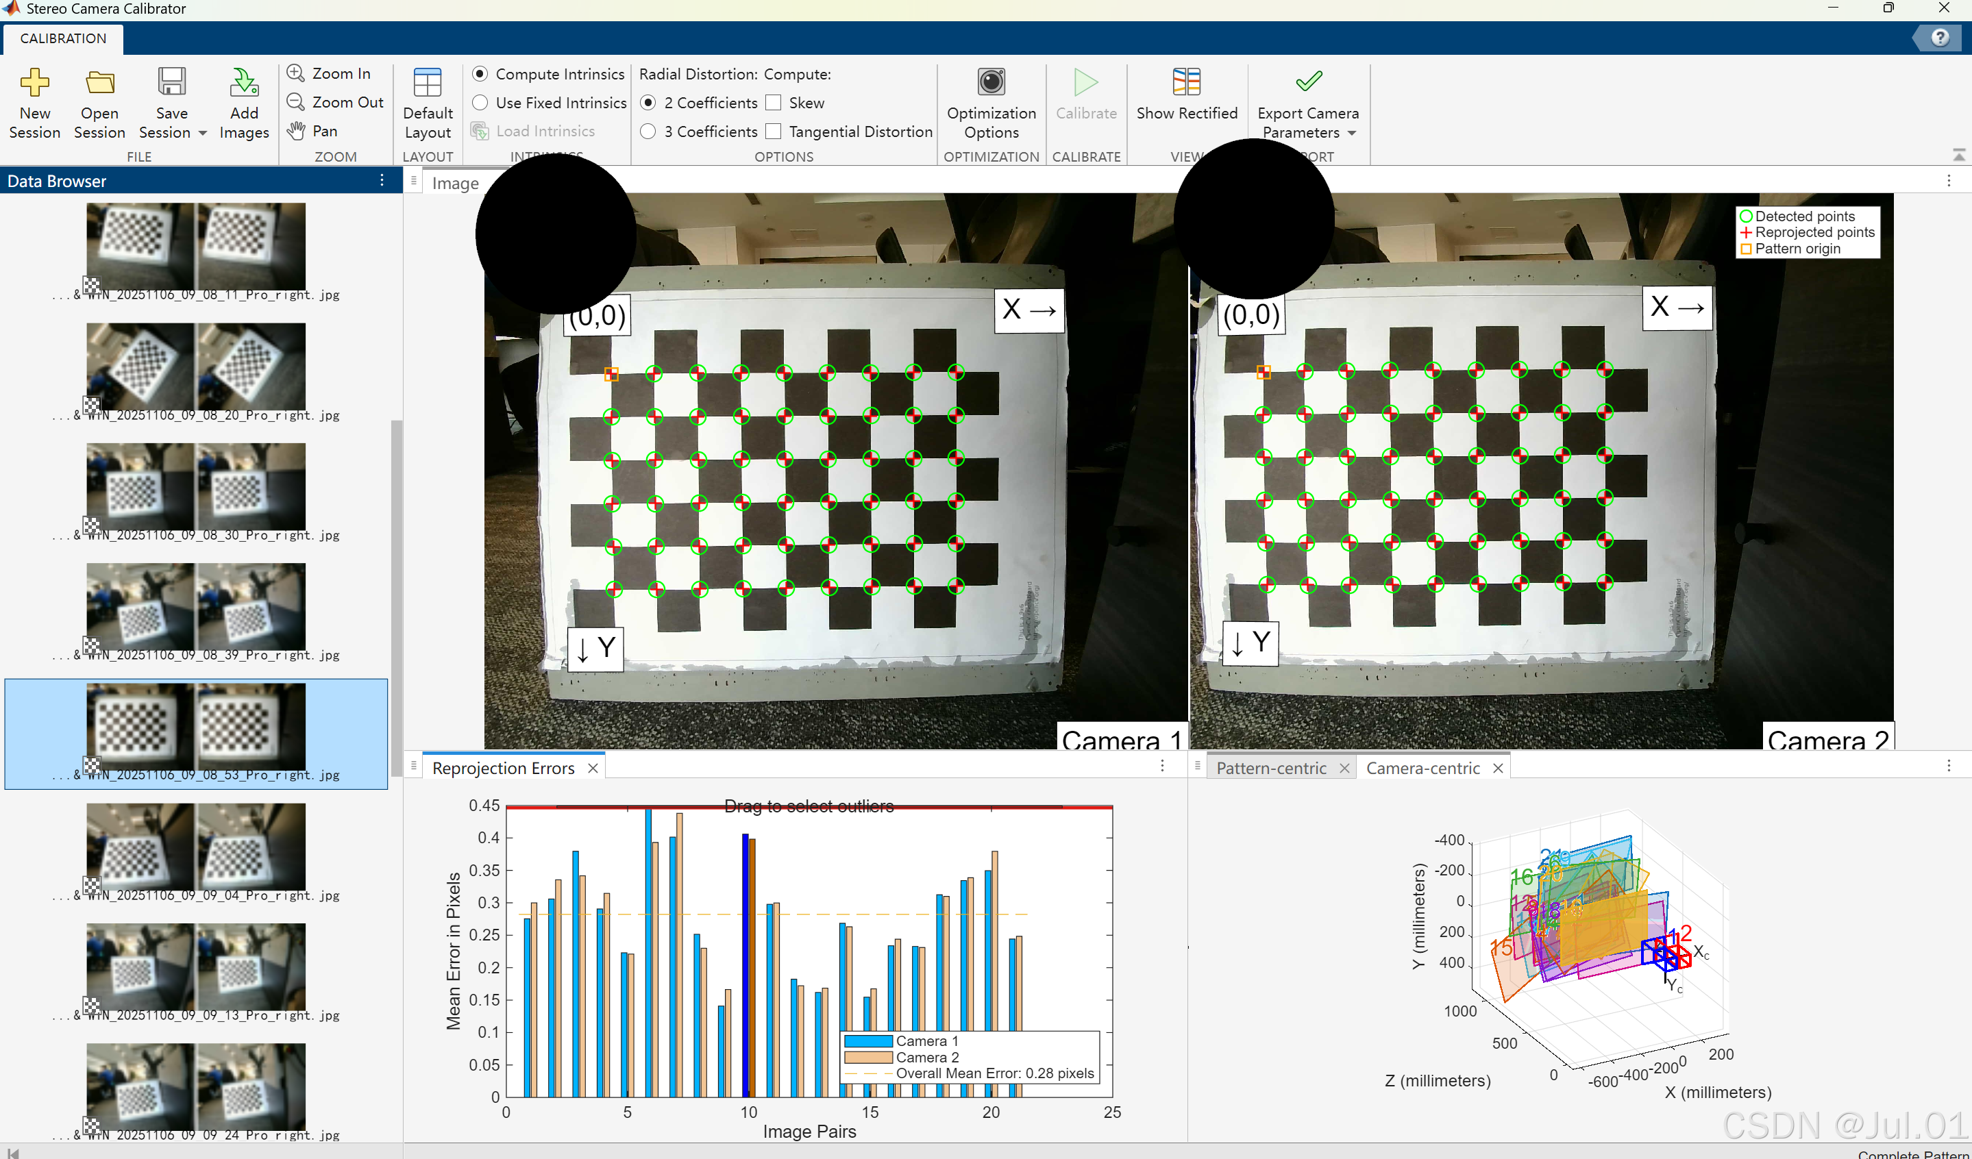The height and width of the screenshot is (1159, 1972).
Task: Open a saved session via Open Session
Action: [99, 83]
